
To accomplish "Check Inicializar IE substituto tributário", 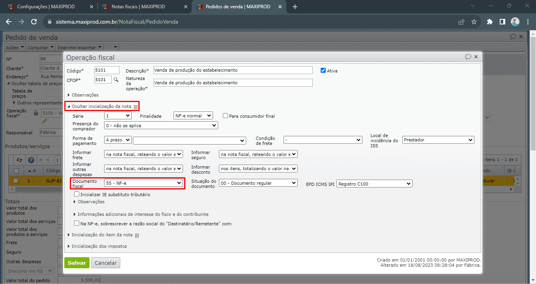I will [77, 194].
